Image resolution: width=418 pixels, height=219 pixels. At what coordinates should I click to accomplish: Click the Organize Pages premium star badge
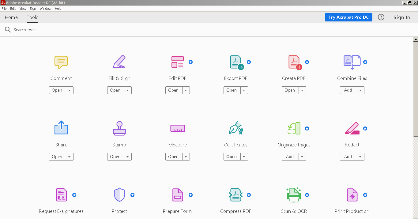point(307,128)
